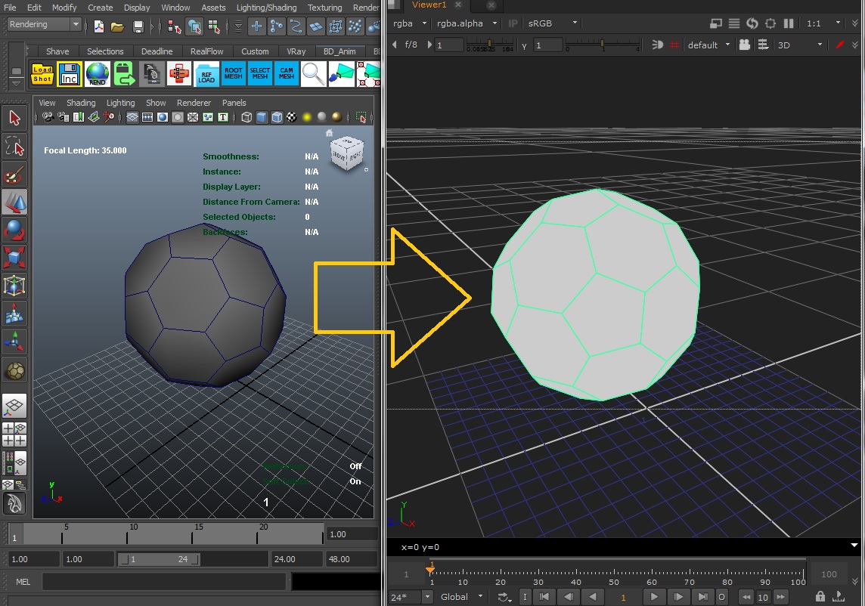Select the Maya rotate tool sphere icon

14,230
